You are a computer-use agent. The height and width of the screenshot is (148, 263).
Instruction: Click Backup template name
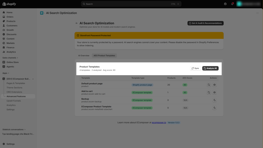coord(85,99)
